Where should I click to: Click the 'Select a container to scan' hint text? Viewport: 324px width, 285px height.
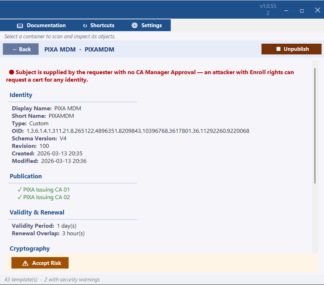[x=60, y=37]
